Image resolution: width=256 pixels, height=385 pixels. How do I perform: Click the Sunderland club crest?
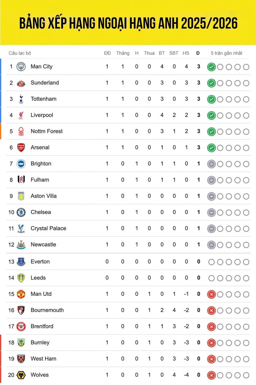21,83
